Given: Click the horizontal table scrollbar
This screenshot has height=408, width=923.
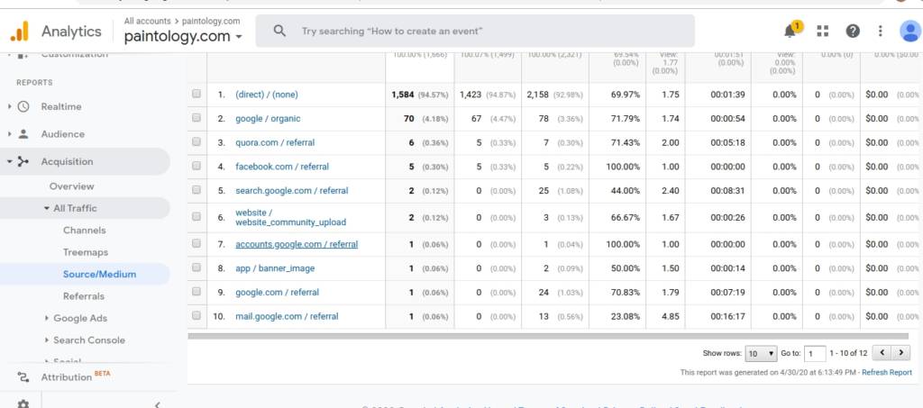Looking at the screenshot, I should click(x=541, y=336).
